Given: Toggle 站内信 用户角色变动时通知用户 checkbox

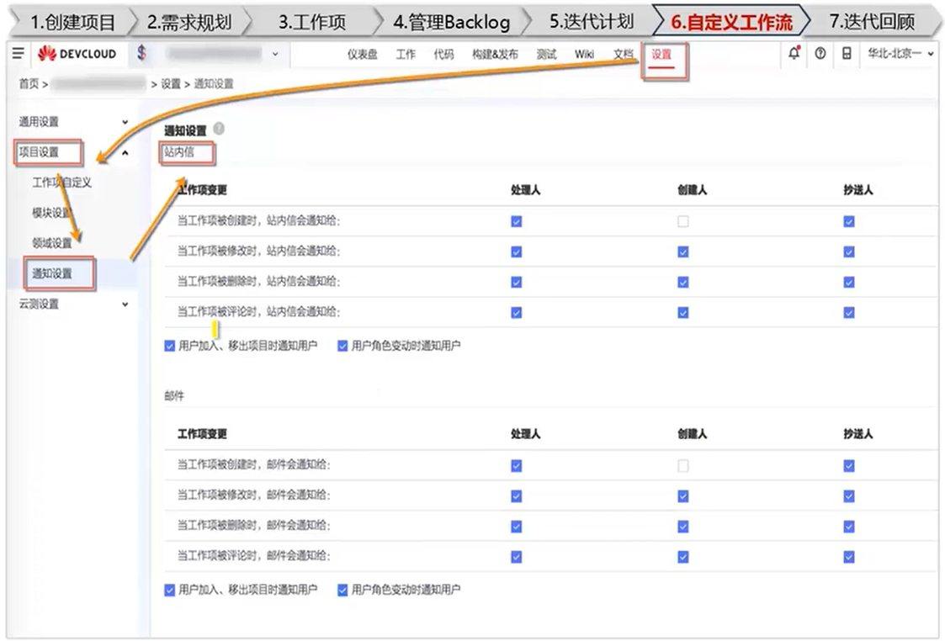Looking at the screenshot, I should (x=342, y=346).
